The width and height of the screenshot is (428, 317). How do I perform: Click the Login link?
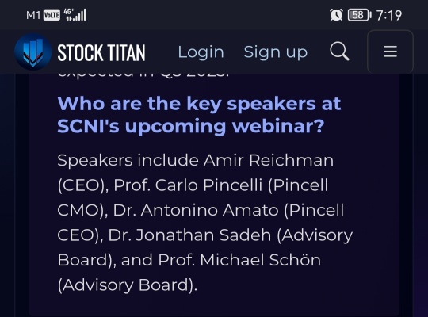click(201, 52)
